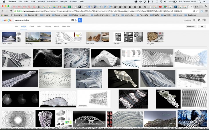Viewport: 209px width, 130px height.
Task: Select the Zaha Hadid suggestion category
Action: (11, 38)
